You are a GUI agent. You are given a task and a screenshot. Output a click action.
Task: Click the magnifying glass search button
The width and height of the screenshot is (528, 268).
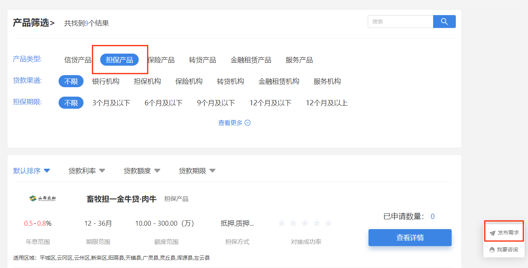click(444, 22)
